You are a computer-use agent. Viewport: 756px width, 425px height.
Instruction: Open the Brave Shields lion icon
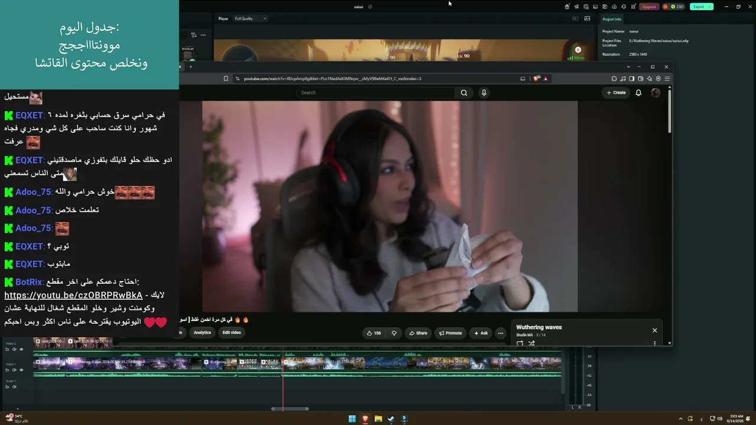pos(536,79)
